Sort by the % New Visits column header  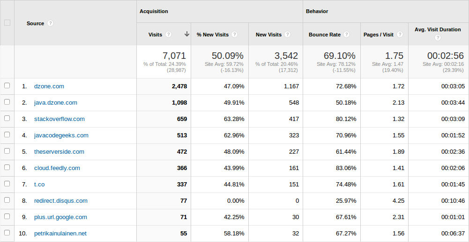pos(213,35)
